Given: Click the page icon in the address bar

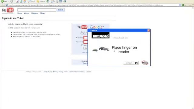Looking at the screenshot, I should coord(7,5).
